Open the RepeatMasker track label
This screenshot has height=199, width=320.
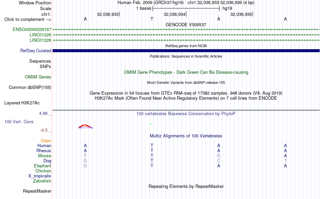point(37,191)
